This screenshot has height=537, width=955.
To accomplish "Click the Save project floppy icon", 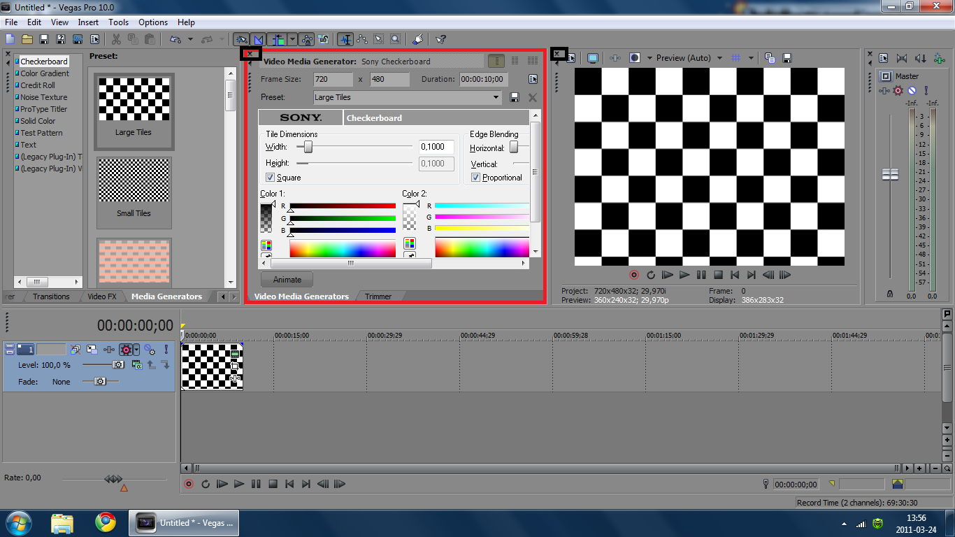I will [44, 39].
